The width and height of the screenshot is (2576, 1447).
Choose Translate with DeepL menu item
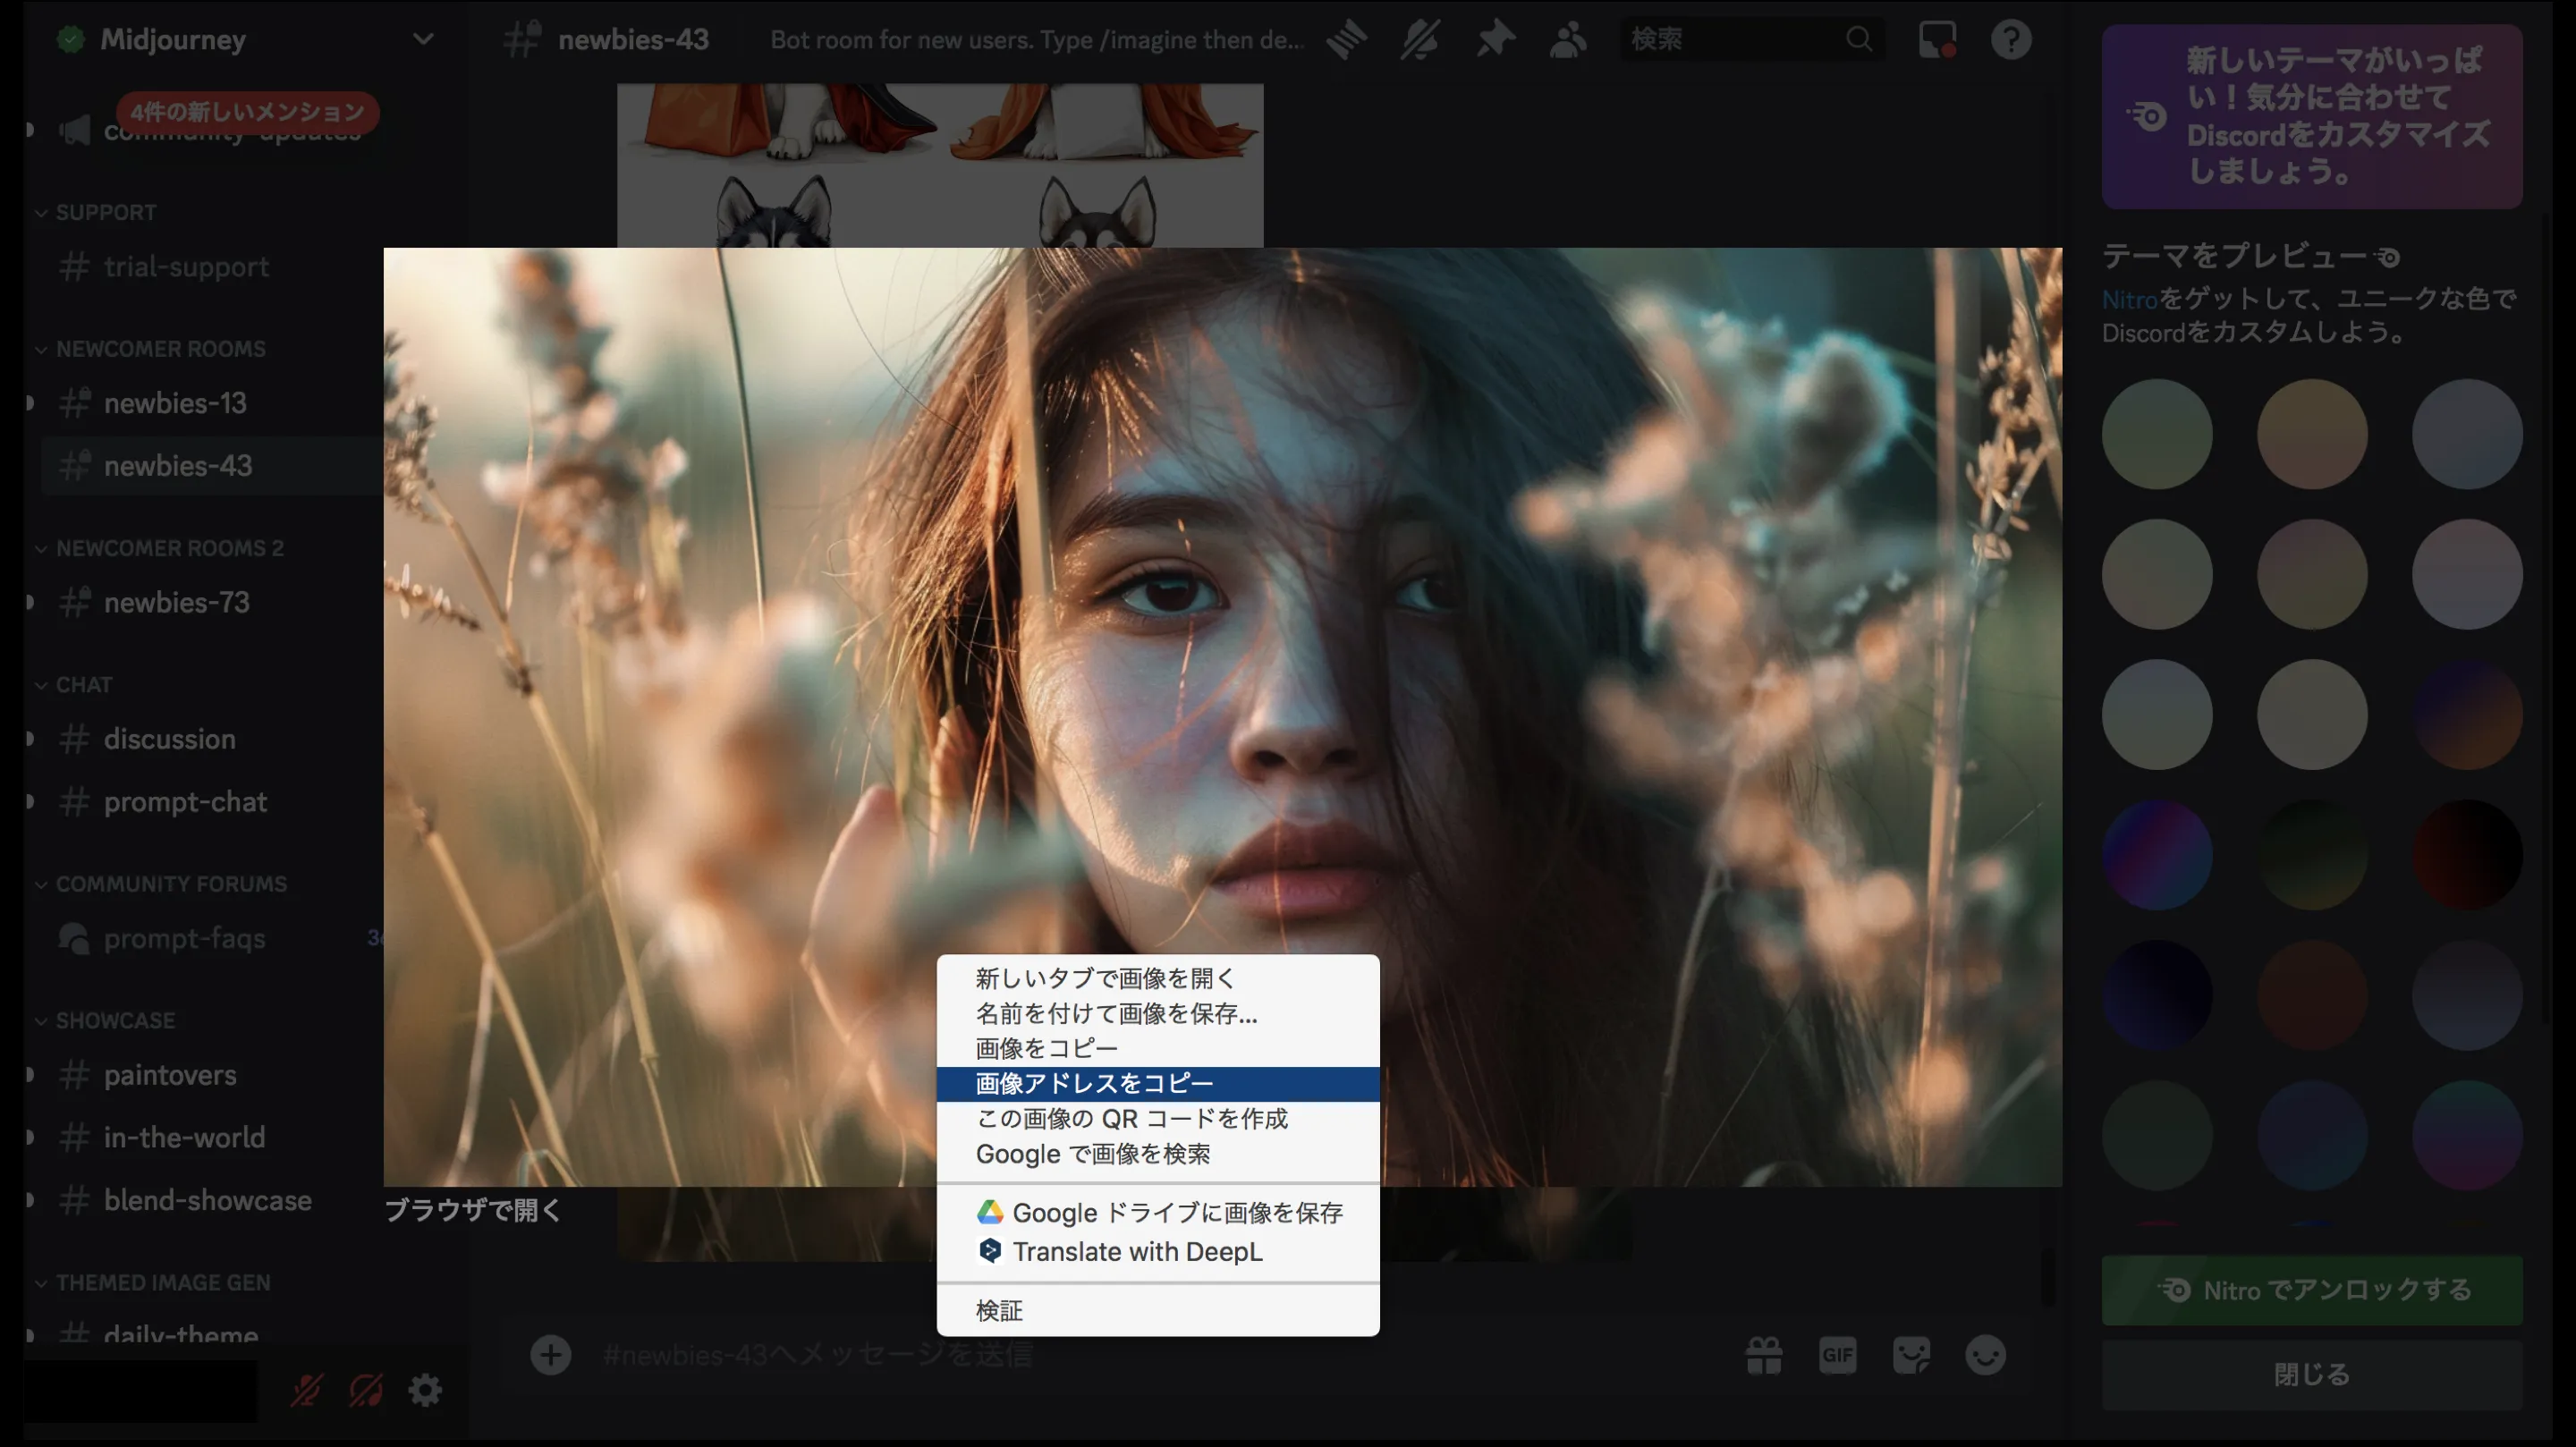tap(1158, 1251)
